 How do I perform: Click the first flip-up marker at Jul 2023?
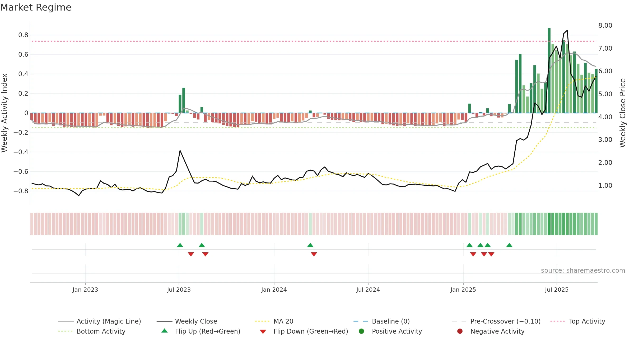pos(180,245)
